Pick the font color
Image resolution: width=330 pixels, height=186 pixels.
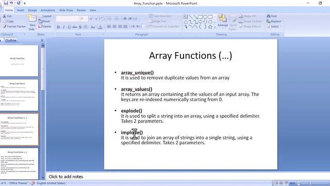[x=101, y=27]
